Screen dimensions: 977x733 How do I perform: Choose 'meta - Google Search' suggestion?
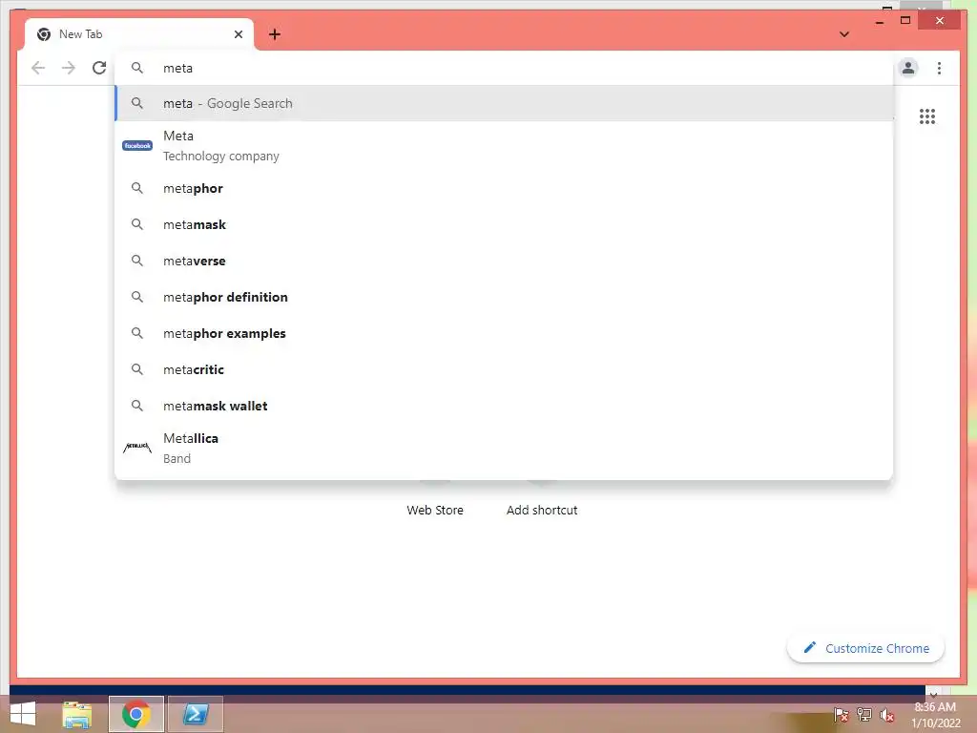tap(504, 103)
